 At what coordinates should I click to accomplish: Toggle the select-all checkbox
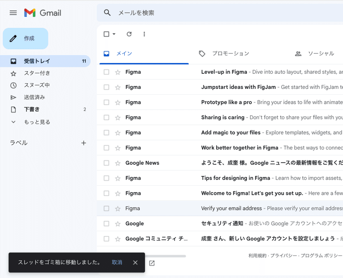[106, 34]
